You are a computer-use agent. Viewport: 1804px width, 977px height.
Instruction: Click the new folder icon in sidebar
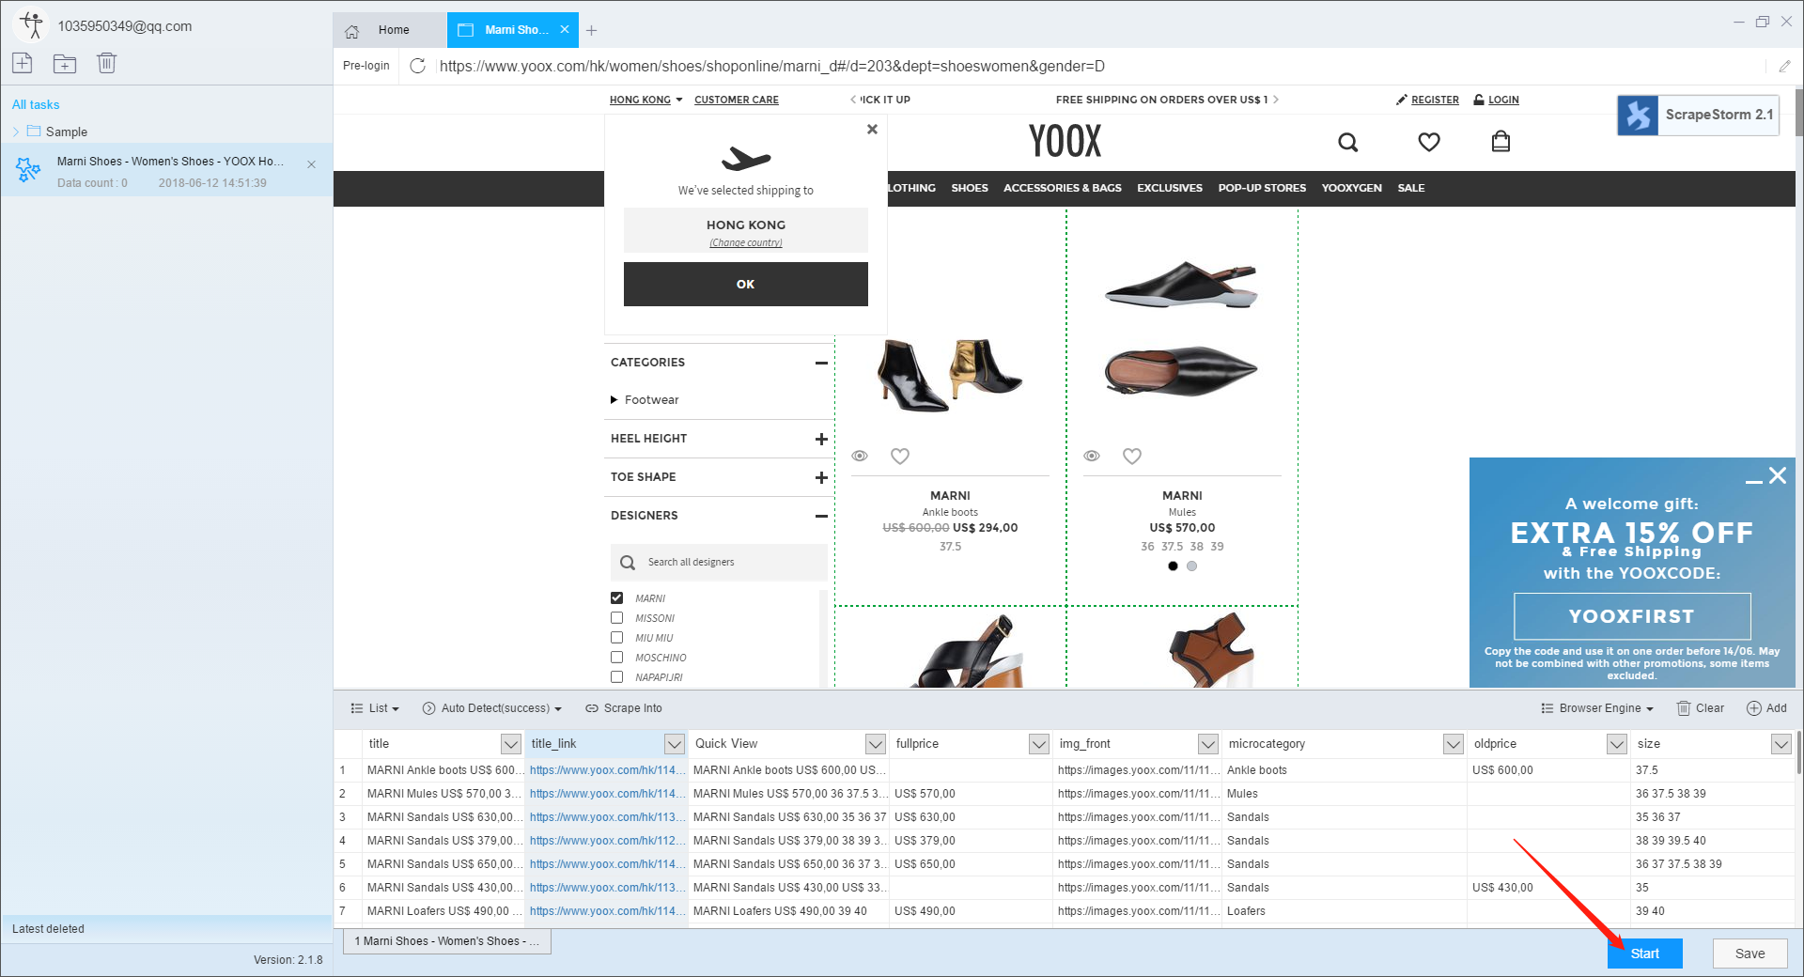[x=65, y=63]
